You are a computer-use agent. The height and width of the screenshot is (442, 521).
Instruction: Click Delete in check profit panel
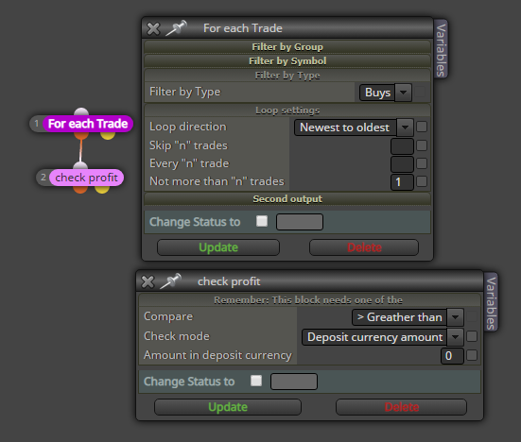401,407
